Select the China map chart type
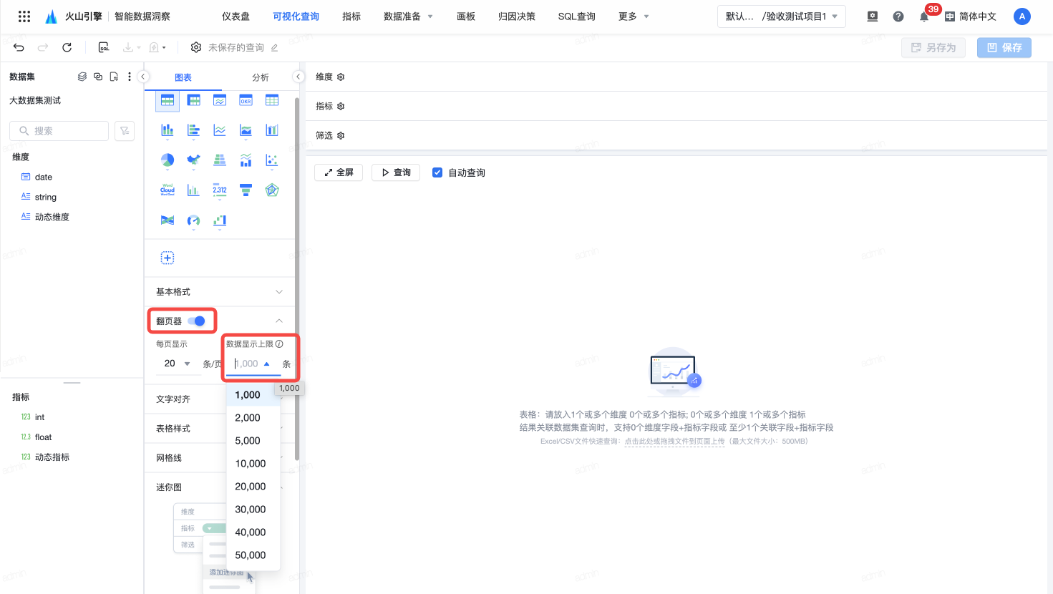The height and width of the screenshot is (594, 1053). tap(193, 160)
